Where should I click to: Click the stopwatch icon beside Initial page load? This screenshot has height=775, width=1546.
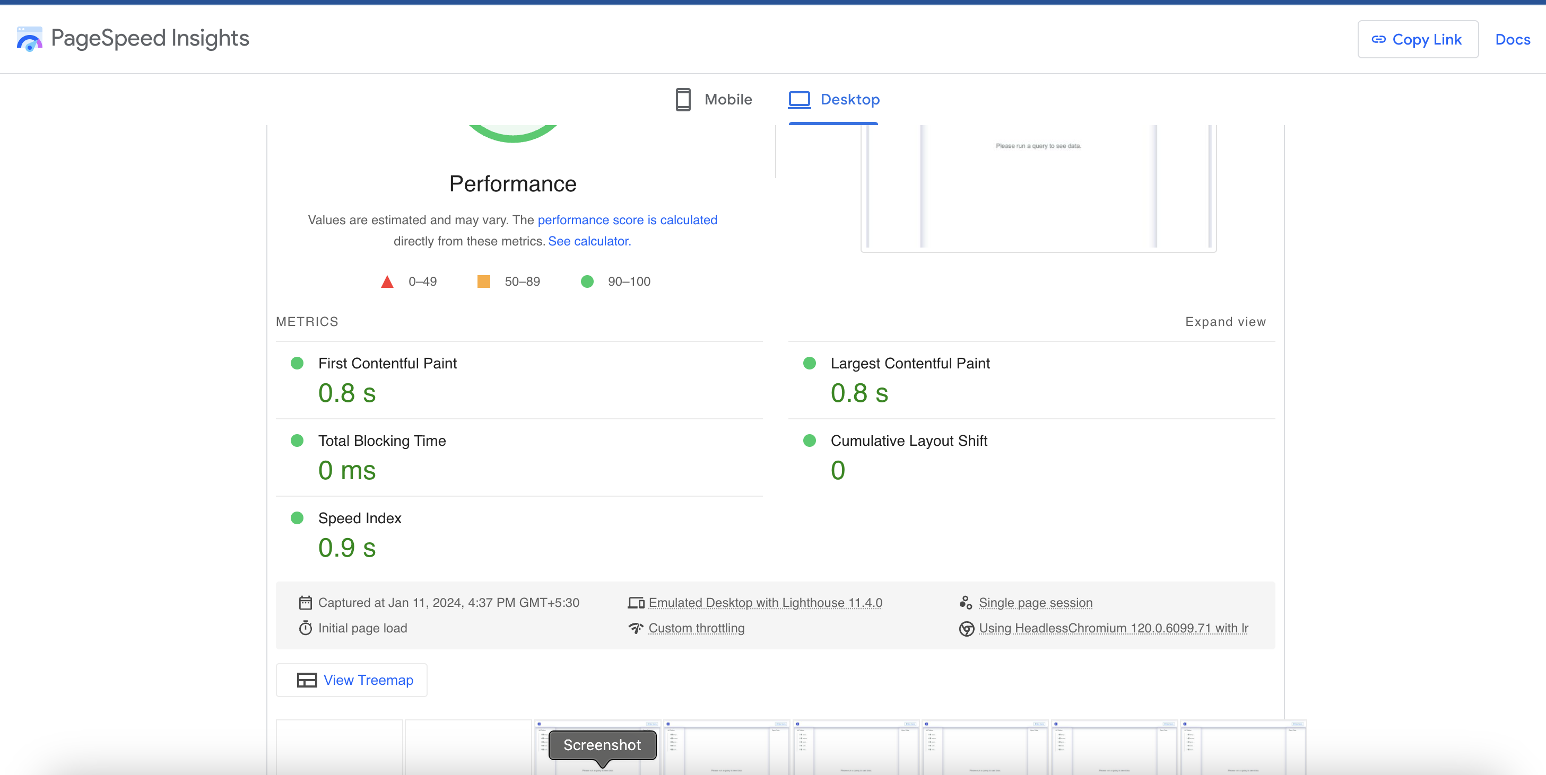click(x=306, y=628)
